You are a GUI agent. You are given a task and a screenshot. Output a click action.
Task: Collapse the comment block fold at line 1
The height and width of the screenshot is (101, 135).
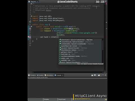[x=31, y=4]
